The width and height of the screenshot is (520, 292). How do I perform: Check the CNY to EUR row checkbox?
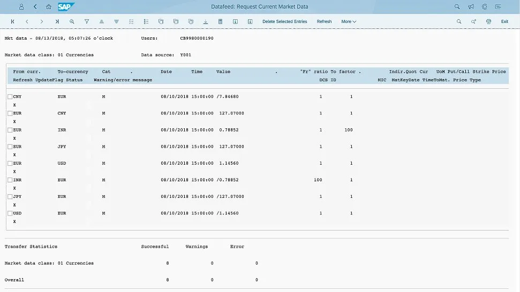click(x=10, y=97)
